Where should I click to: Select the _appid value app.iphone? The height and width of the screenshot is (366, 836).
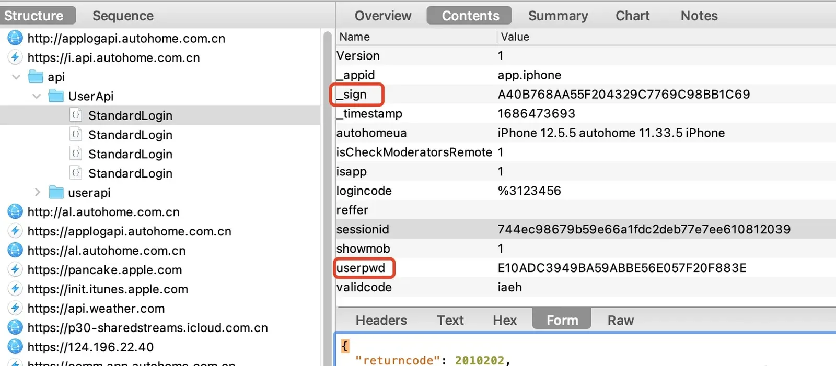pos(529,75)
